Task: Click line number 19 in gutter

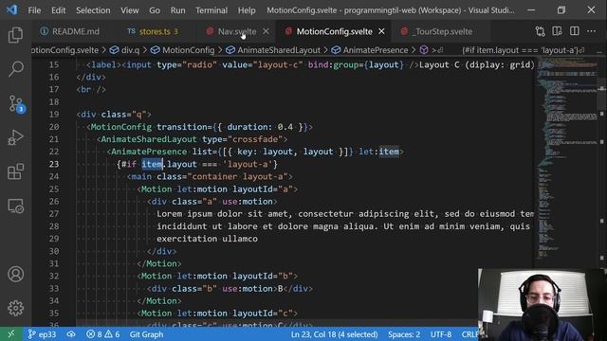Action: [54, 115]
